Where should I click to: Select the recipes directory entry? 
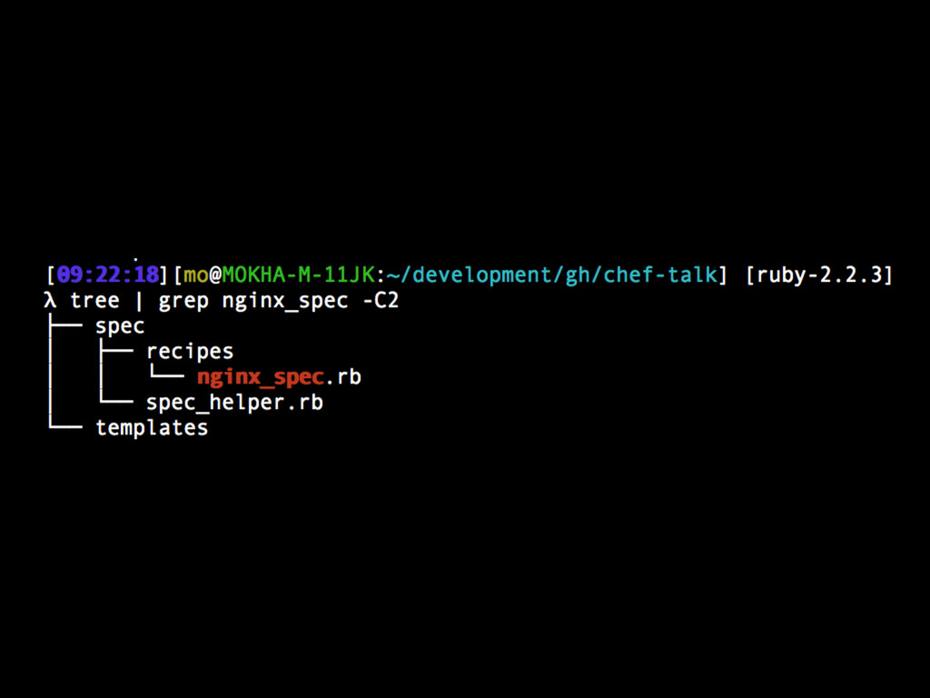[190, 352]
